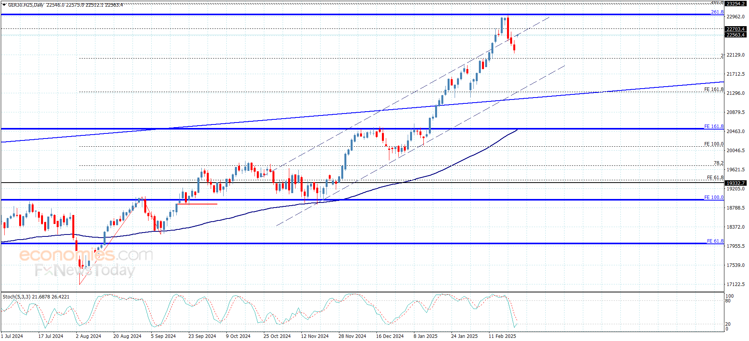Viewport: 749px width, 341px height.
Task: Click the 19621.5 price axis value
Action: coord(735,170)
